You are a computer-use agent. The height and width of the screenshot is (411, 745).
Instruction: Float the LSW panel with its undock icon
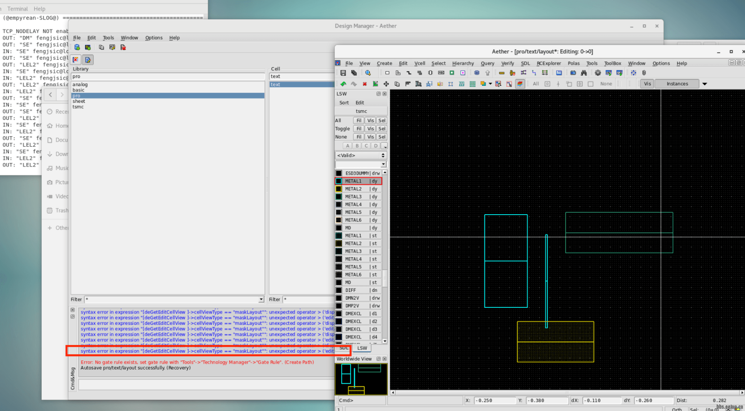tap(379, 94)
